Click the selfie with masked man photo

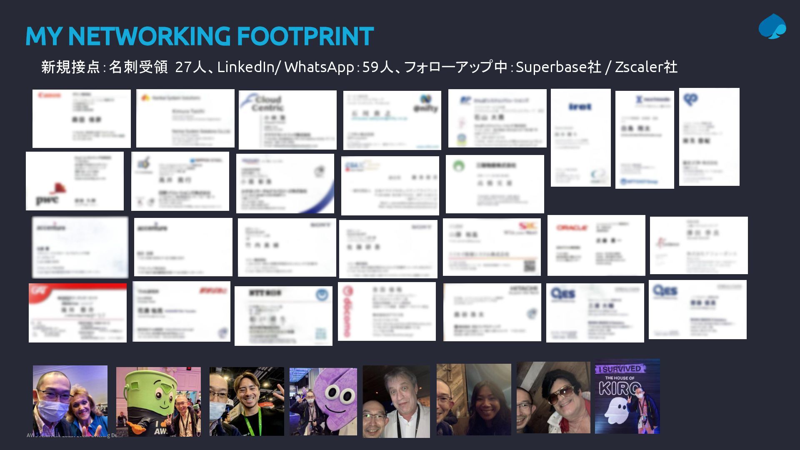(x=70, y=400)
